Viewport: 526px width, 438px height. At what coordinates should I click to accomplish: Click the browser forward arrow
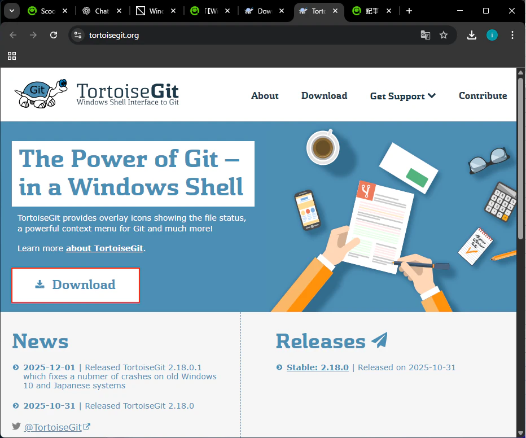pos(33,35)
